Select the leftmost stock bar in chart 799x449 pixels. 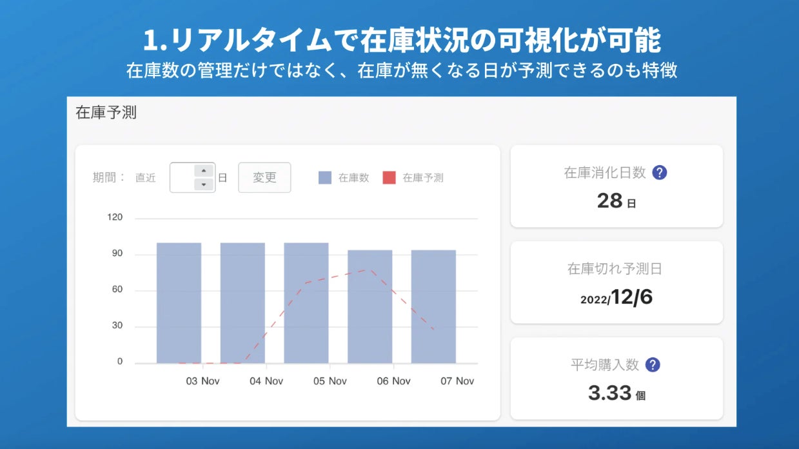(179, 303)
